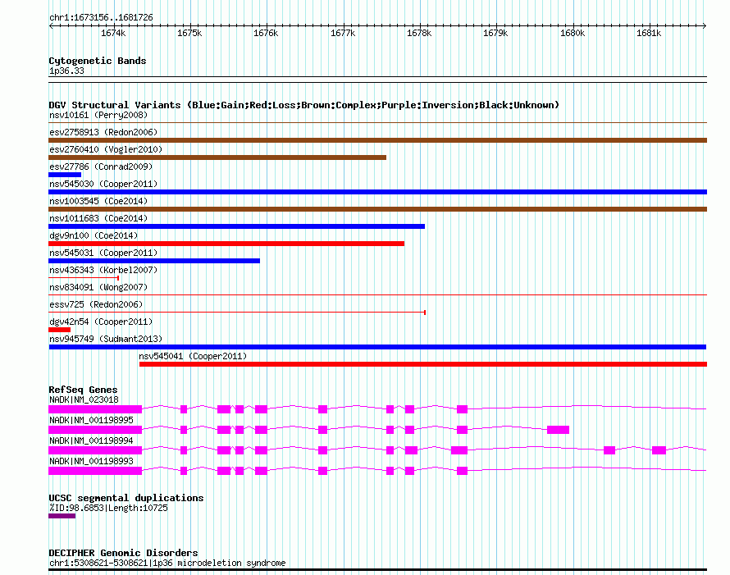Click the short blue esv27786 (Conrad2009) bar

[x=65, y=175]
